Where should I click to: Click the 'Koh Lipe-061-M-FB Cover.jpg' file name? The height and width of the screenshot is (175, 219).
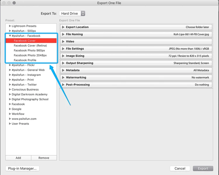pyautogui.click(x=191, y=34)
